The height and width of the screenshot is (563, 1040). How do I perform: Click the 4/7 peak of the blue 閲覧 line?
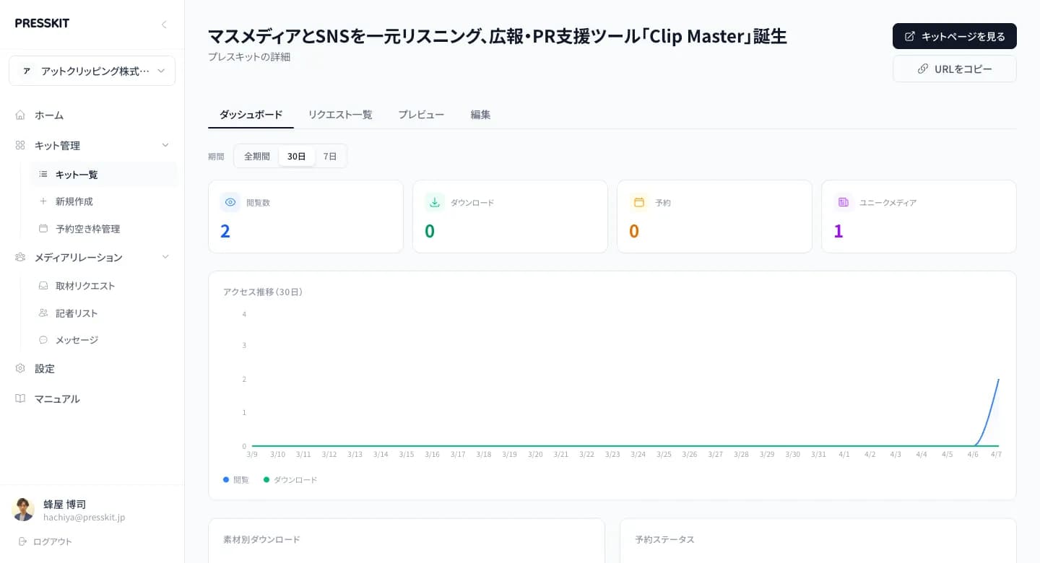tap(999, 380)
